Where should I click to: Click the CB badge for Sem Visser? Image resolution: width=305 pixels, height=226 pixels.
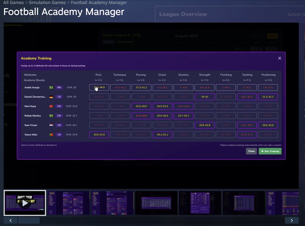(59, 125)
